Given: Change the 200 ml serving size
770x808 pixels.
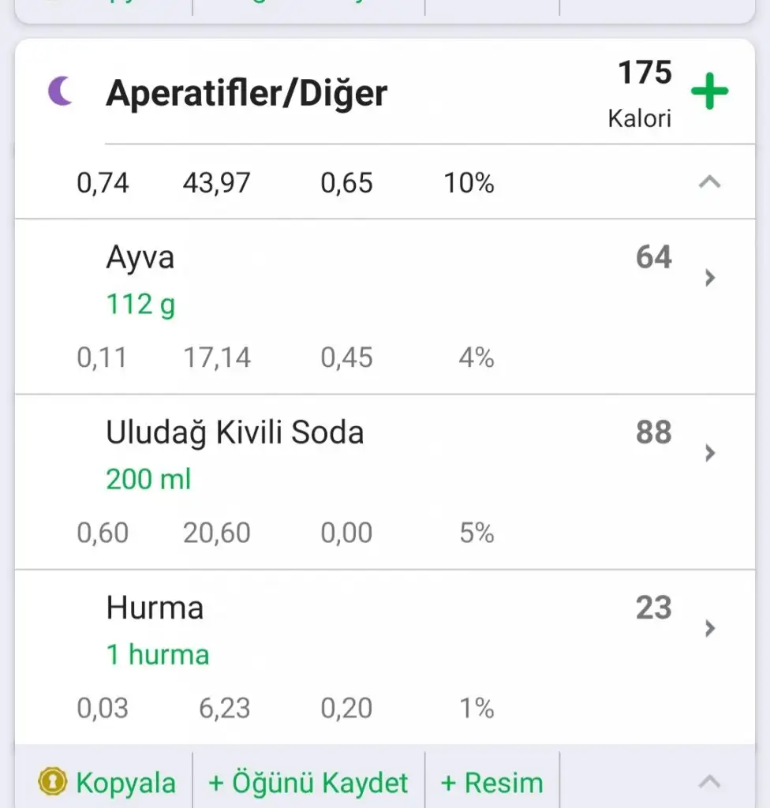Looking at the screenshot, I should coord(148,479).
